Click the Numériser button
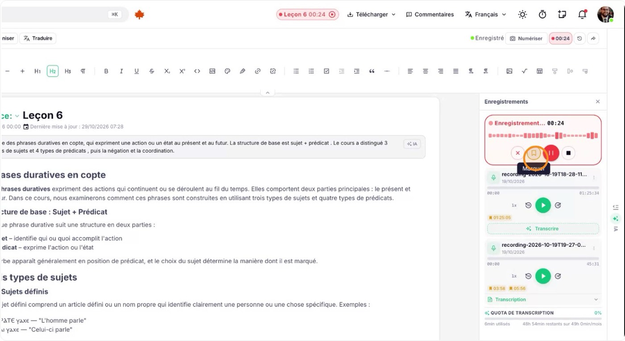625x341 pixels. (x=526, y=38)
